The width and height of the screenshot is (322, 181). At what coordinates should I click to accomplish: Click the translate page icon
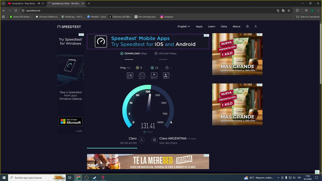(x=283, y=11)
